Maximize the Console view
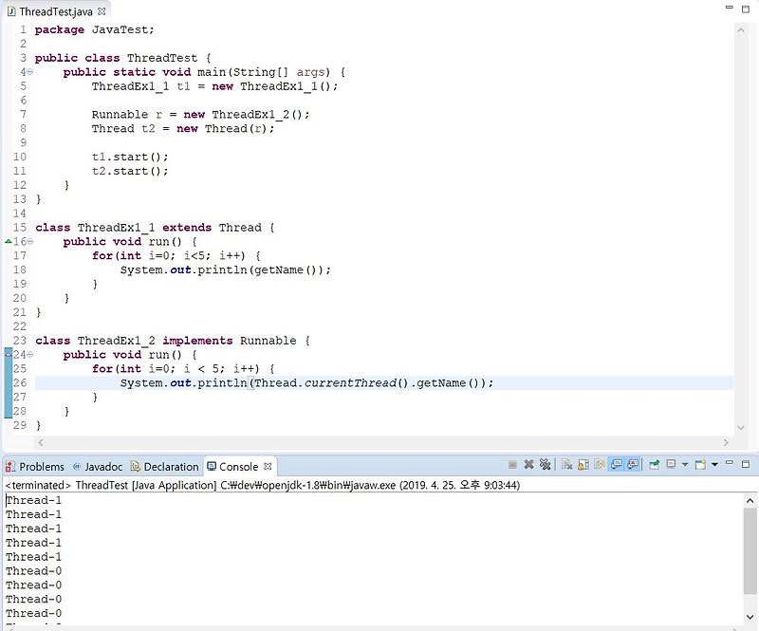The width and height of the screenshot is (759, 631). (x=746, y=464)
